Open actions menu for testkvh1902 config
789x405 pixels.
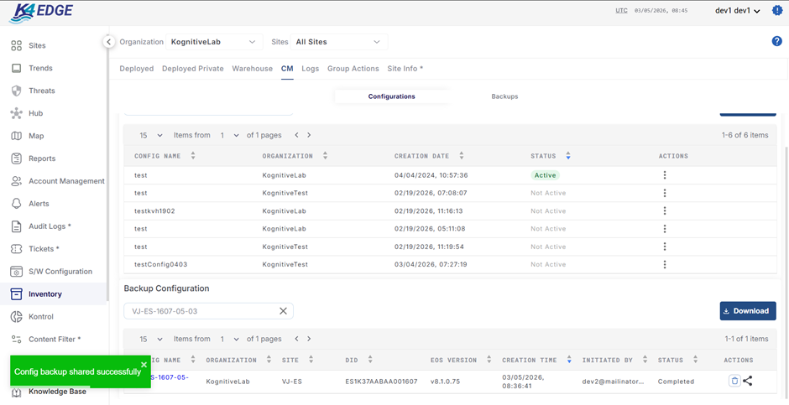pyautogui.click(x=665, y=211)
